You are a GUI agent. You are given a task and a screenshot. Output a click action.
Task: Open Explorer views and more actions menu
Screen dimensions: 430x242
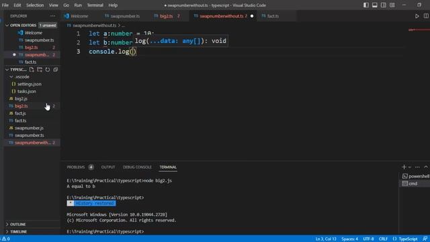pos(52,16)
